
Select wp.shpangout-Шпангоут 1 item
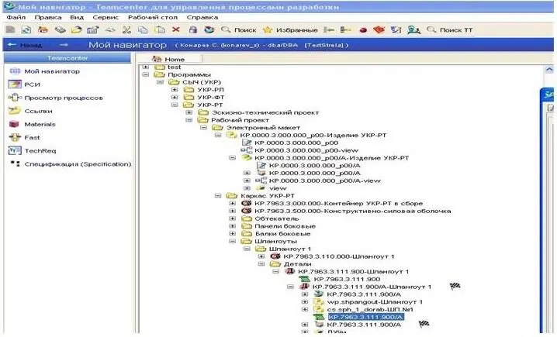point(375,302)
